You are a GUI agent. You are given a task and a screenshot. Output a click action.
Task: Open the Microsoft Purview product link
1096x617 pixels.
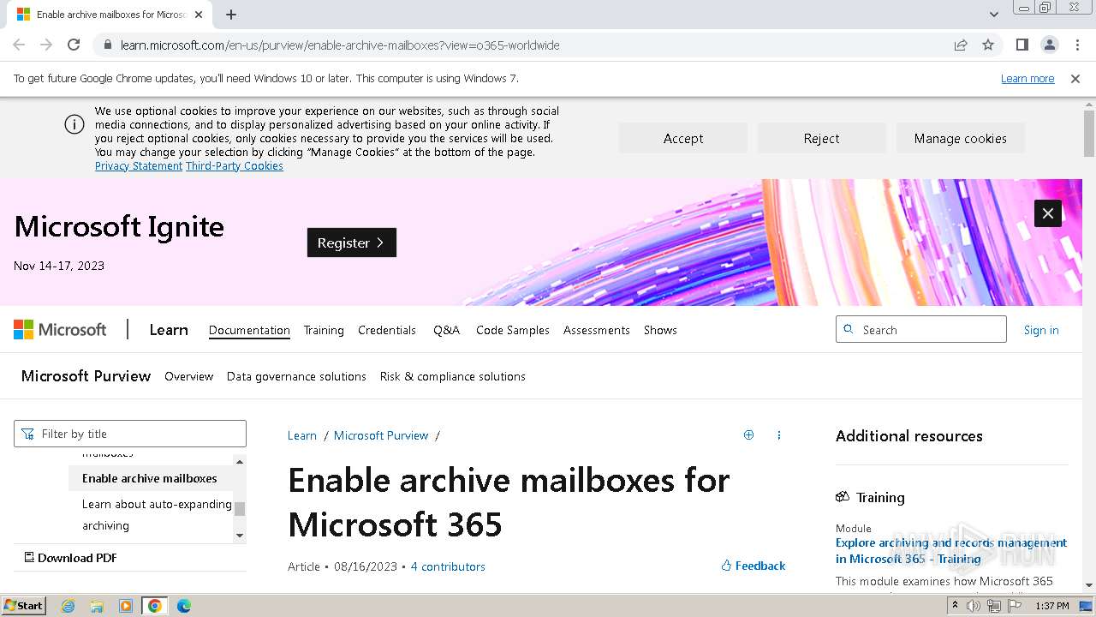click(86, 376)
